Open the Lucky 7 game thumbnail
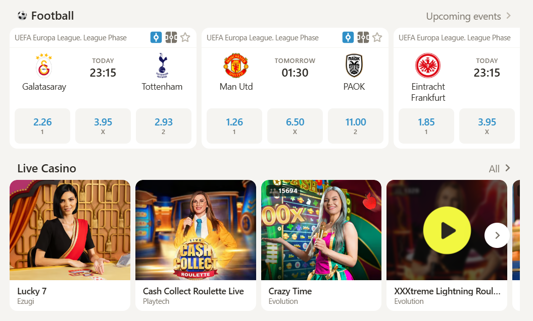Screen dimensions: 533x321 (x=70, y=230)
